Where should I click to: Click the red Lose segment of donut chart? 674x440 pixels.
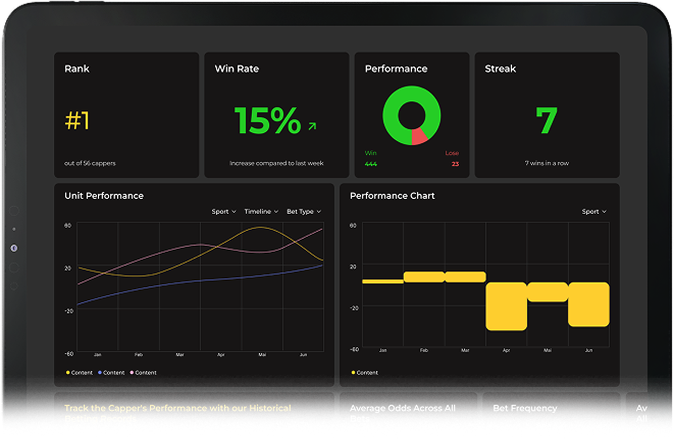(419, 136)
